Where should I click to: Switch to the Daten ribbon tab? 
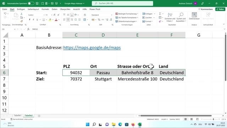[x=55, y=9]
